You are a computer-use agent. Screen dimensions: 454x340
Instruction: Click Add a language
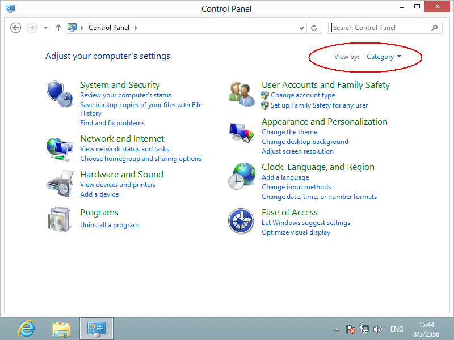click(x=285, y=177)
